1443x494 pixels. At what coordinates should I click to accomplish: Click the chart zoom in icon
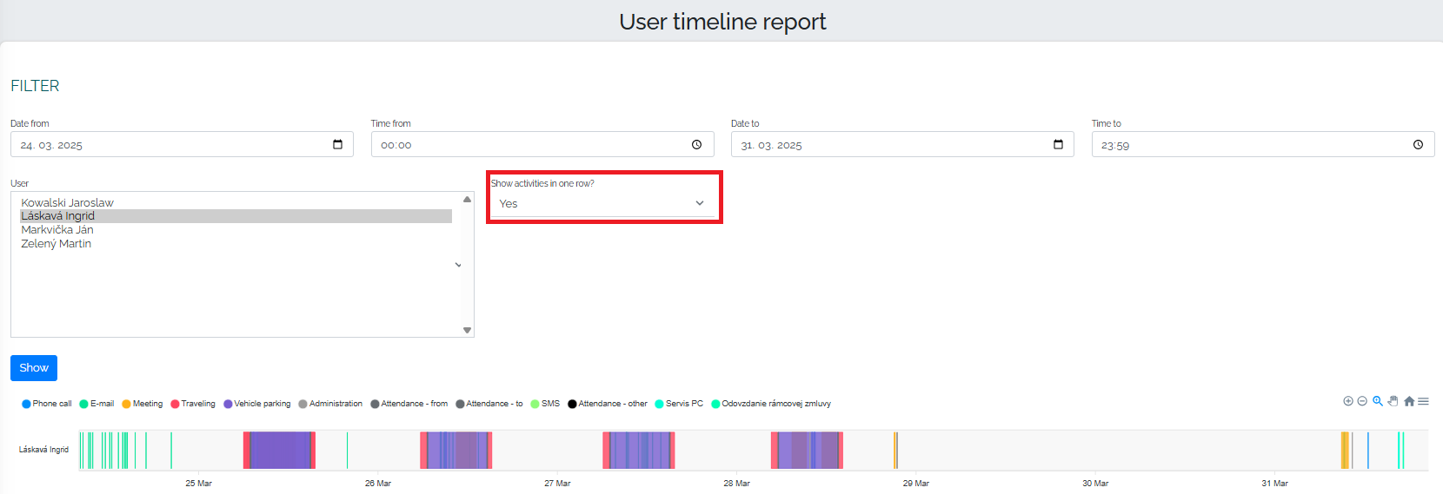pos(1348,401)
